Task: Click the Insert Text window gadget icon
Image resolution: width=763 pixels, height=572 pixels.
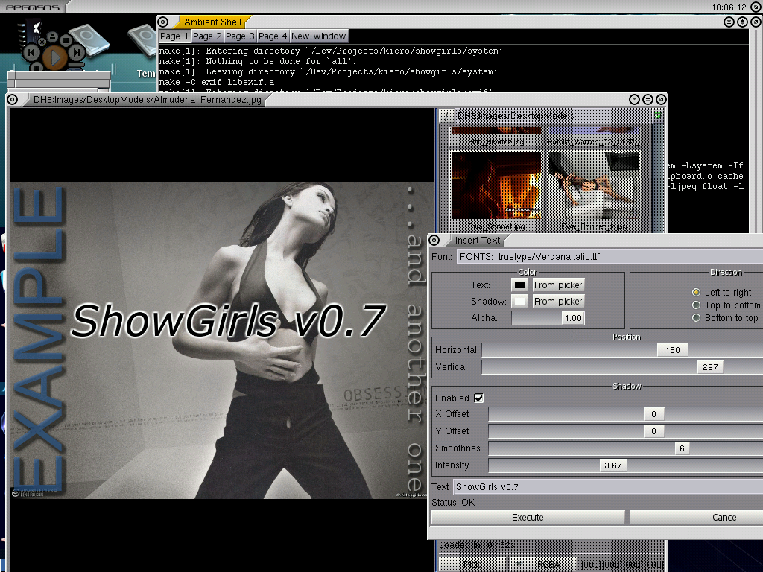Action: click(434, 240)
